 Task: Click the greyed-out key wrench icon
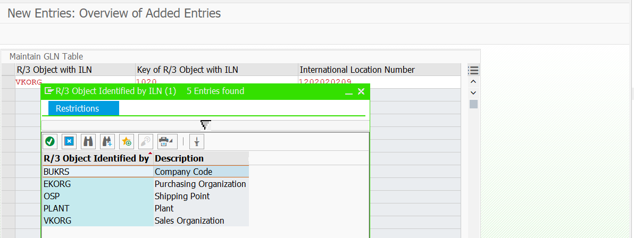(145, 141)
